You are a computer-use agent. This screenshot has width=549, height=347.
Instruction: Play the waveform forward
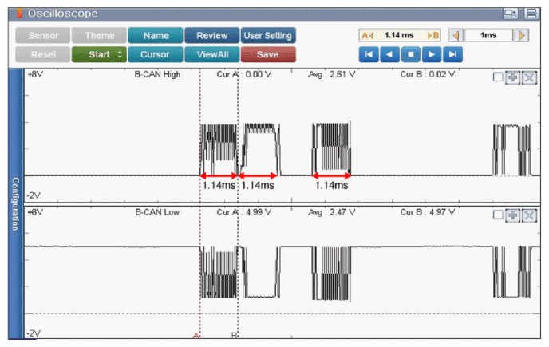tap(431, 55)
